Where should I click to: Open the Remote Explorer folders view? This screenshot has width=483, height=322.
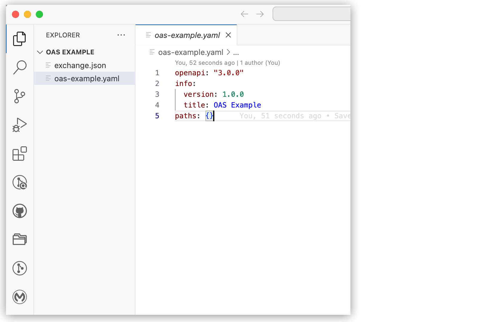(x=19, y=239)
